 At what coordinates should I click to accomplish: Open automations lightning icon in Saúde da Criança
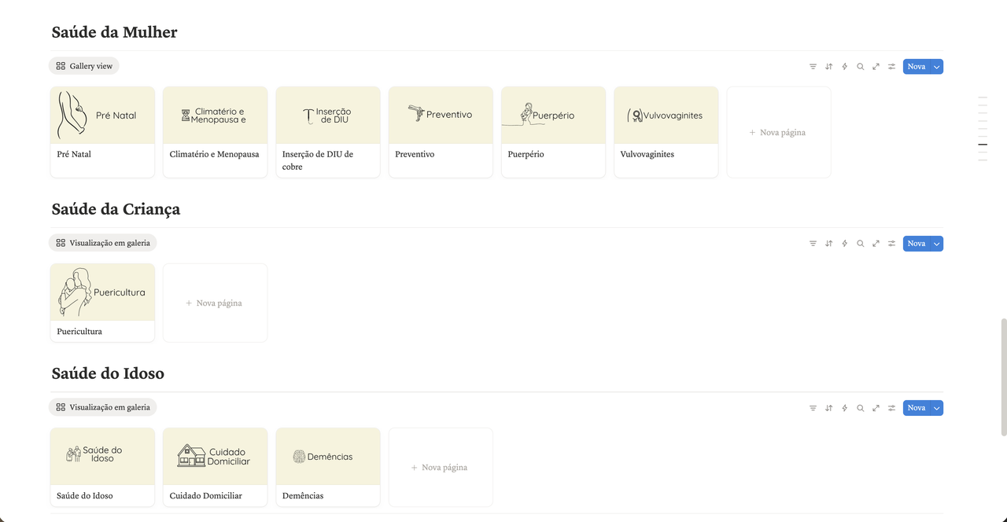(x=844, y=244)
